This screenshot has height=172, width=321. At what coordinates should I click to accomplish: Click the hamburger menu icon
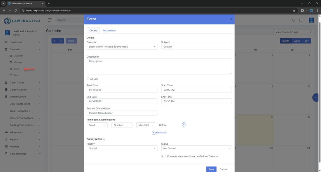[50, 20]
